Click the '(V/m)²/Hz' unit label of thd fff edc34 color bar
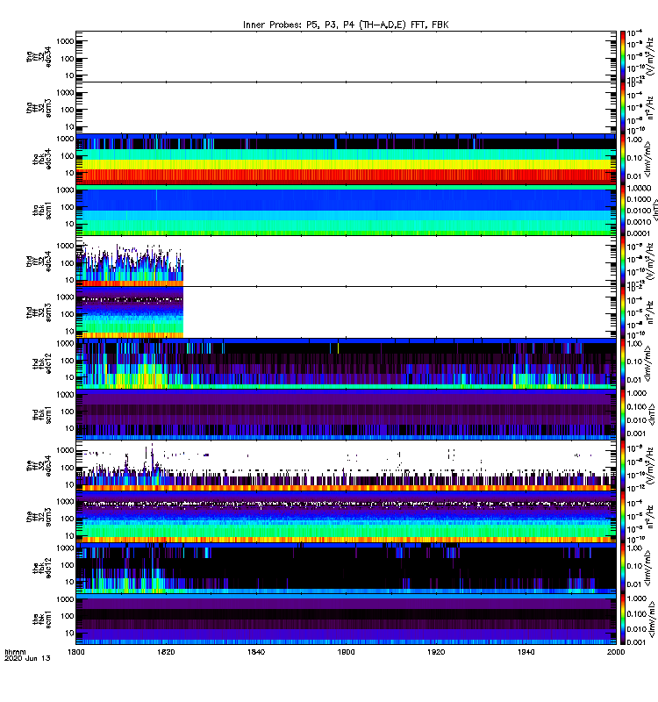658x702 pixels. [x=650, y=261]
